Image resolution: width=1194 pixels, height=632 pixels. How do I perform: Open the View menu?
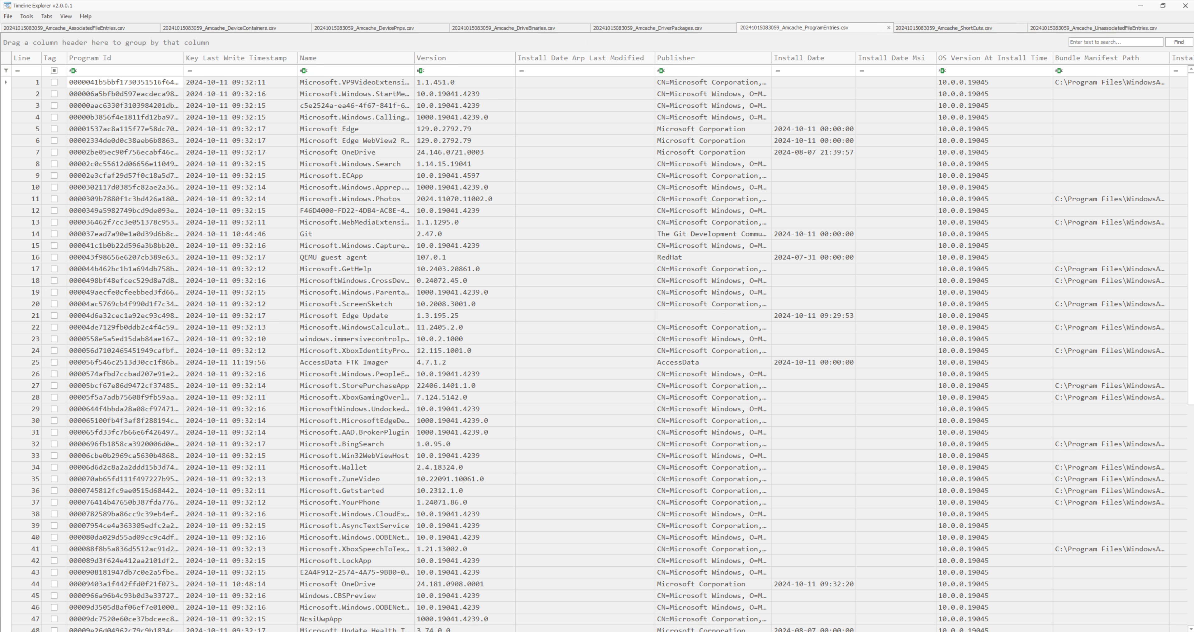[x=66, y=16]
